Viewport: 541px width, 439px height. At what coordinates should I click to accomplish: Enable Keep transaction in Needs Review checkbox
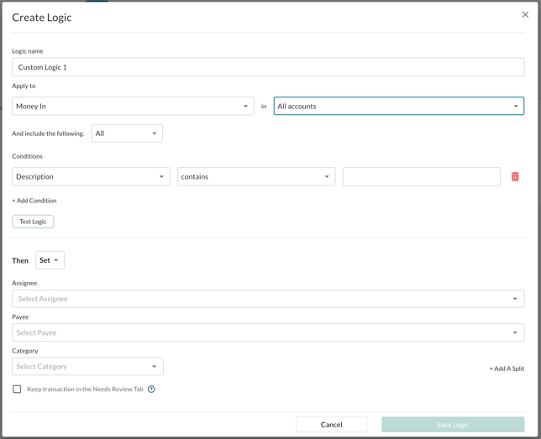pos(17,389)
